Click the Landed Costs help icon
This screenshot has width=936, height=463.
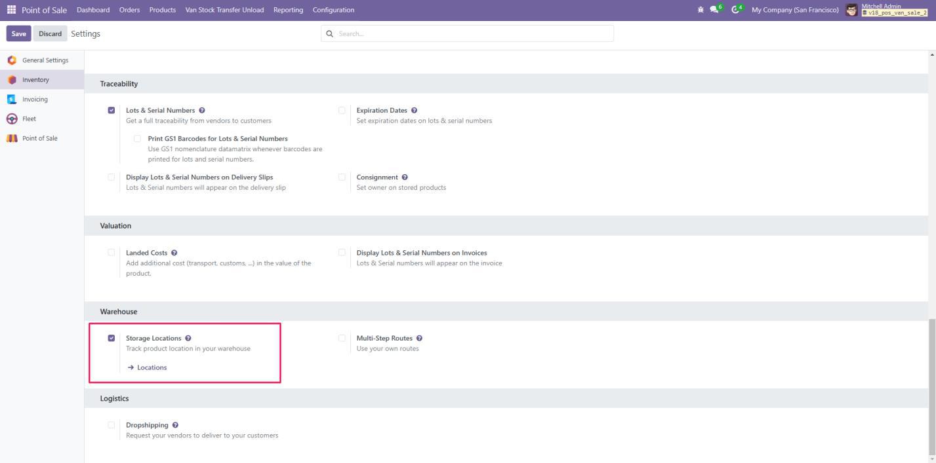(174, 253)
